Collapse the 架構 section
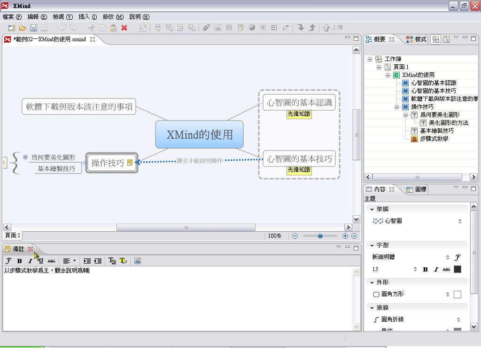This screenshot has height=348, width=481. (372, 209)
